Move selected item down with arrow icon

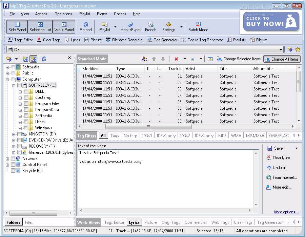163,59
